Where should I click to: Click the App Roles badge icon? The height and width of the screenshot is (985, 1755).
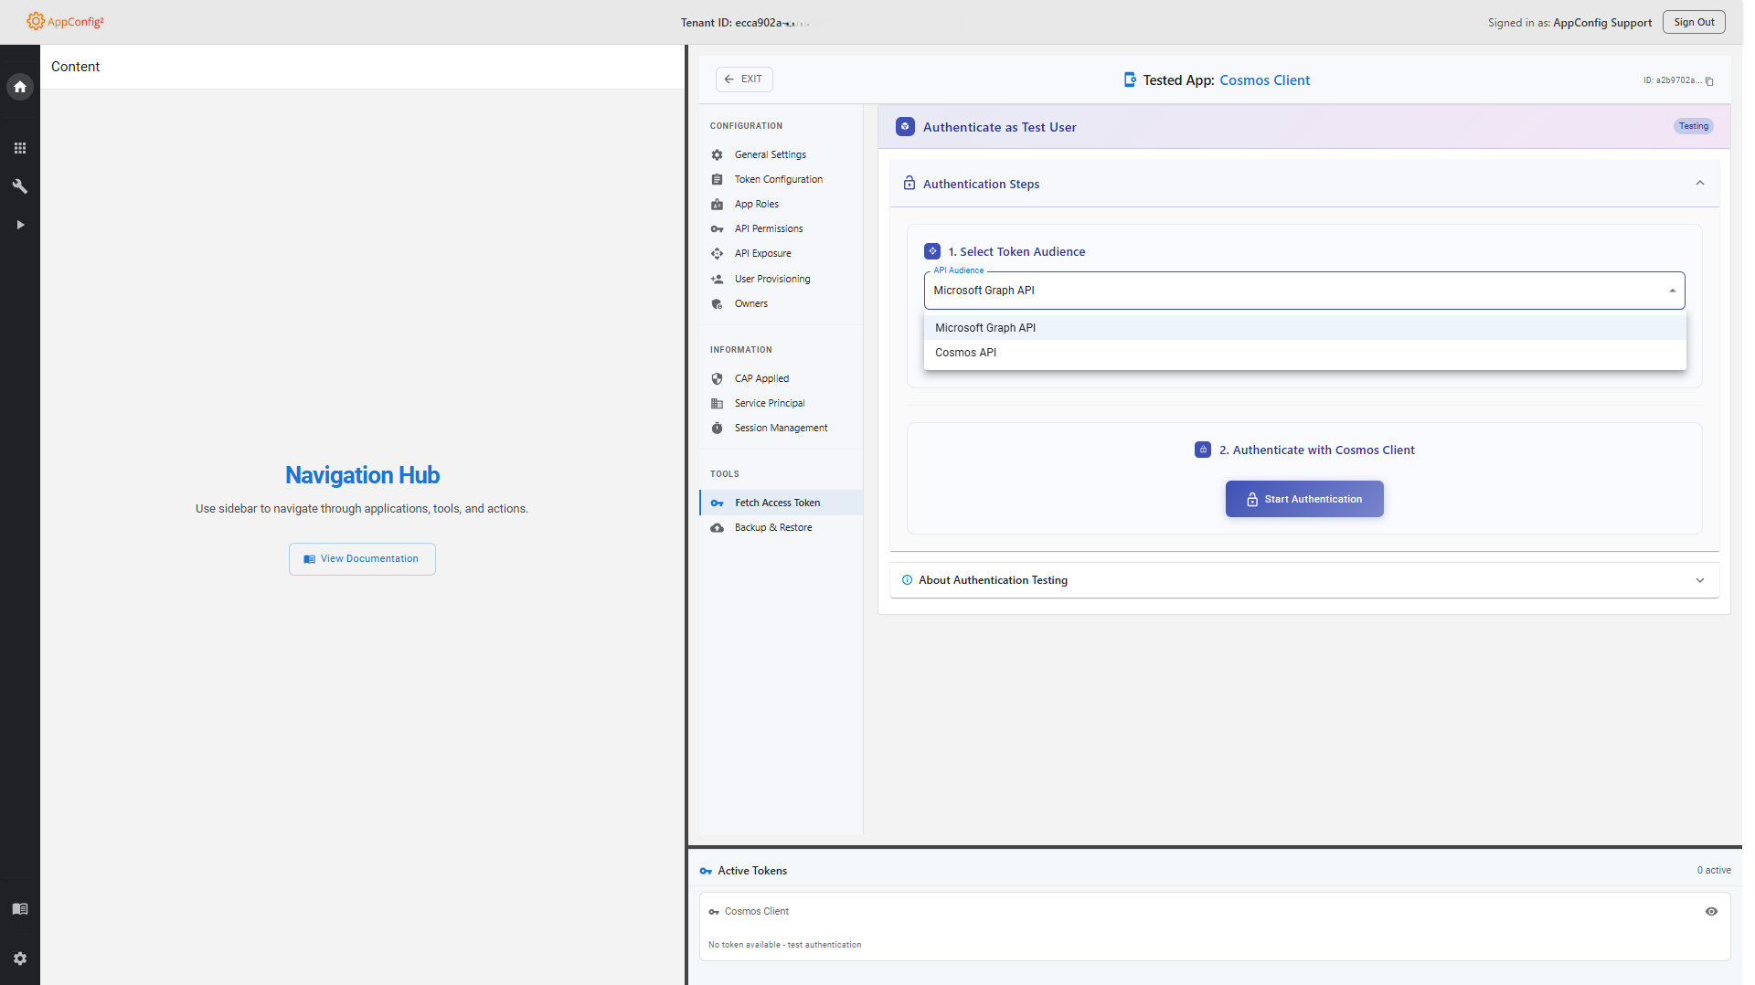tap(718, 205)
